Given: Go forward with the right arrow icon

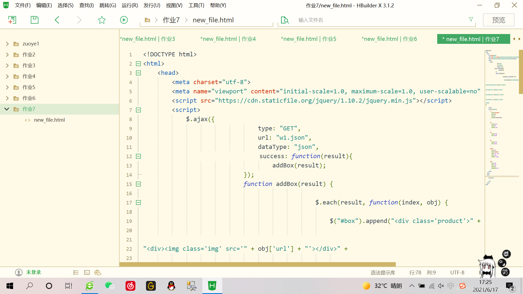Looking at the screenshot, I should coord(79,20).
